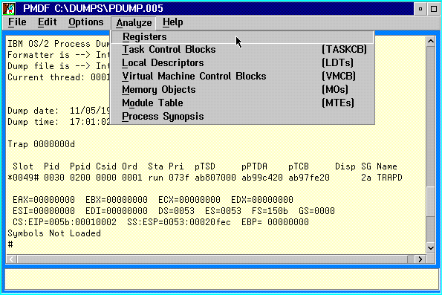Click the vertical scrollbar thumb
442x295 pixels.
point(431,201)
